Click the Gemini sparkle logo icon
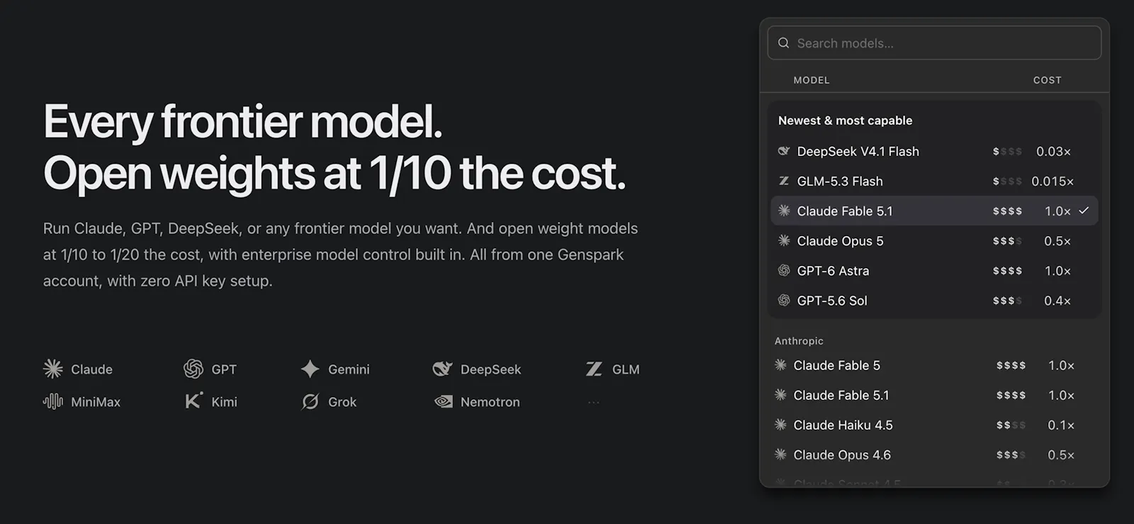 310,369
